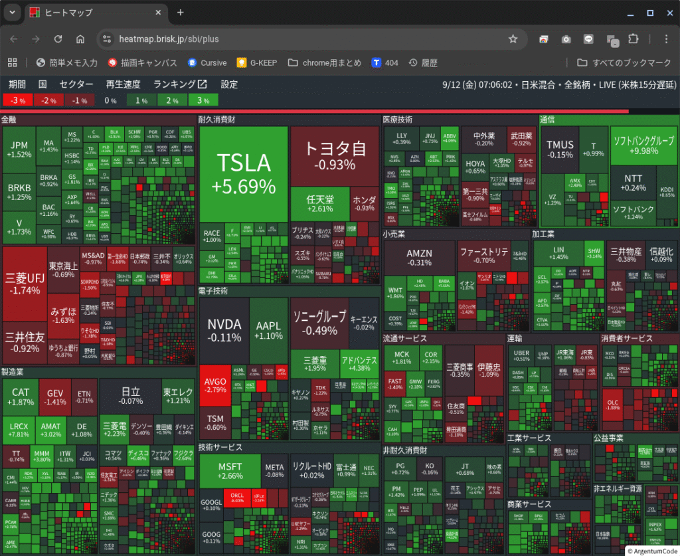The width and height of the screenshot is (680, 556).
Task: Click the 非耐久消費財 sector heading
Action: click(405, 450)
